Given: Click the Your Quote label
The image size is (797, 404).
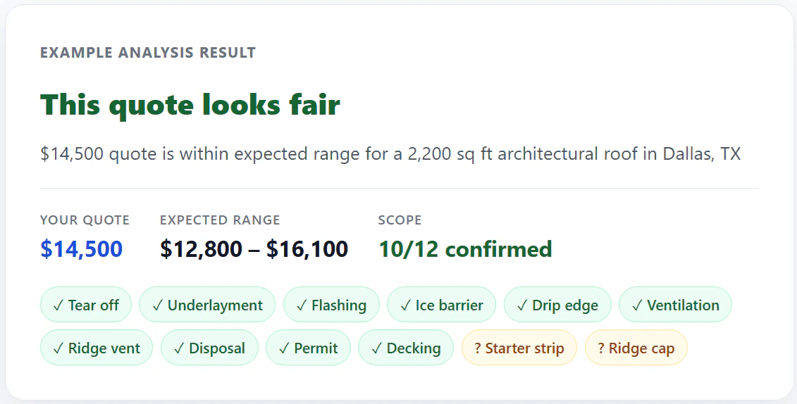Looking at the screenshot, I should 85,220.
